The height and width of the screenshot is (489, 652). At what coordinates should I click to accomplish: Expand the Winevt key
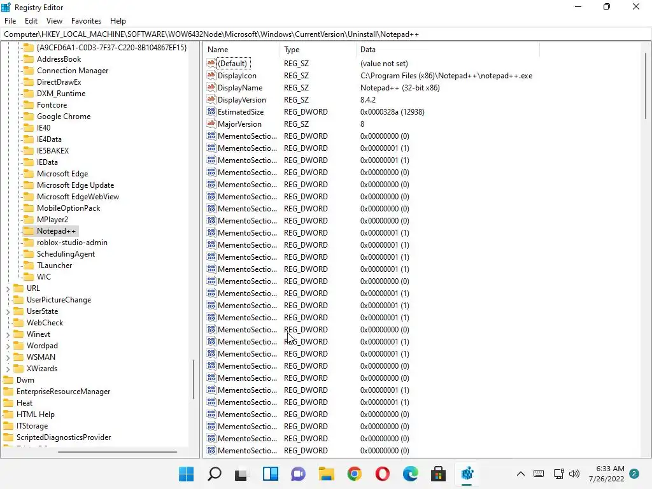point(8,334)
